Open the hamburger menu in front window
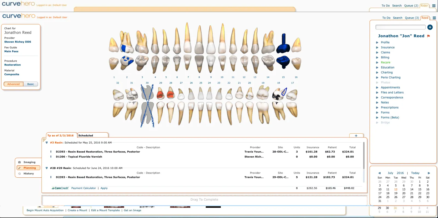This screenshot has width=438, height=218. pyautogui.click(x=434, y=18)
